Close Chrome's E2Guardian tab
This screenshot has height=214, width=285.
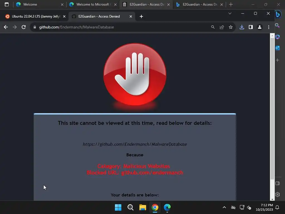[131, 16]
